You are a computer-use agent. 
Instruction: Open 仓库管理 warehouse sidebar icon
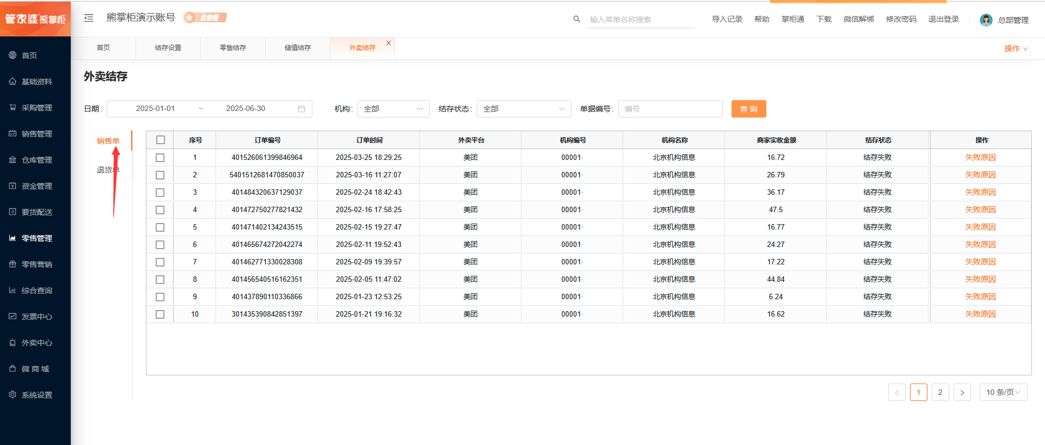click(13, 160)
